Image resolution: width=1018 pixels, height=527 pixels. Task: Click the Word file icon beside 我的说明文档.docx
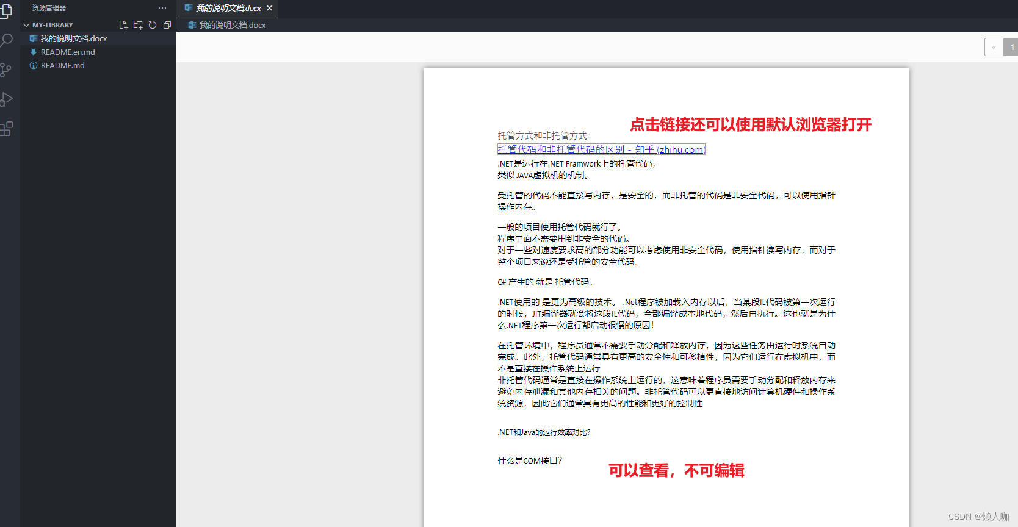[x=34, y=38]
